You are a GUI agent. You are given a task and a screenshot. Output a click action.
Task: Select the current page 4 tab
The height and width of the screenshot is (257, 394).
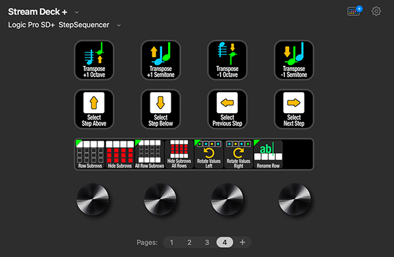point(225,243)
